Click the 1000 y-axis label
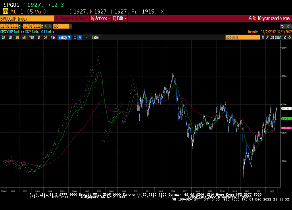The width and height of the screenshot is (292, 210). tap(284, 161)
